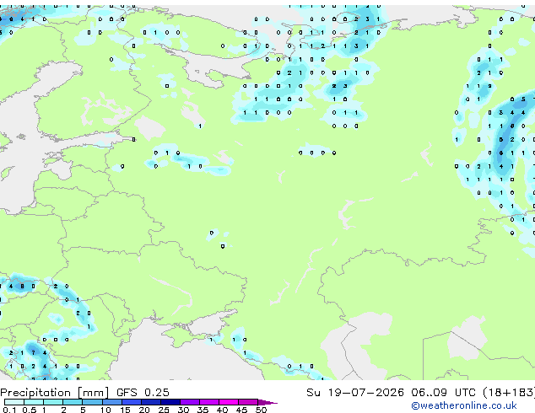Click the '06..09 UTC' time text
The width and height of the screenshot is (535, 413).
coord(443,393)
